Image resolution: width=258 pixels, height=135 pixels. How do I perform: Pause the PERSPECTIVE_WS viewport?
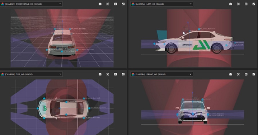click(116, 4)
